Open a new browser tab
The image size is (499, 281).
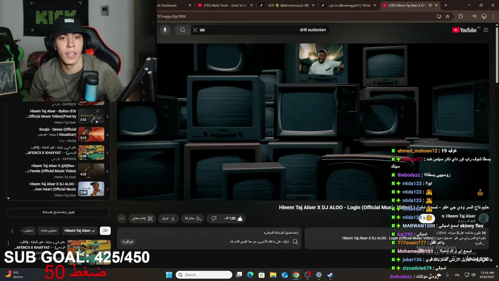446,5
